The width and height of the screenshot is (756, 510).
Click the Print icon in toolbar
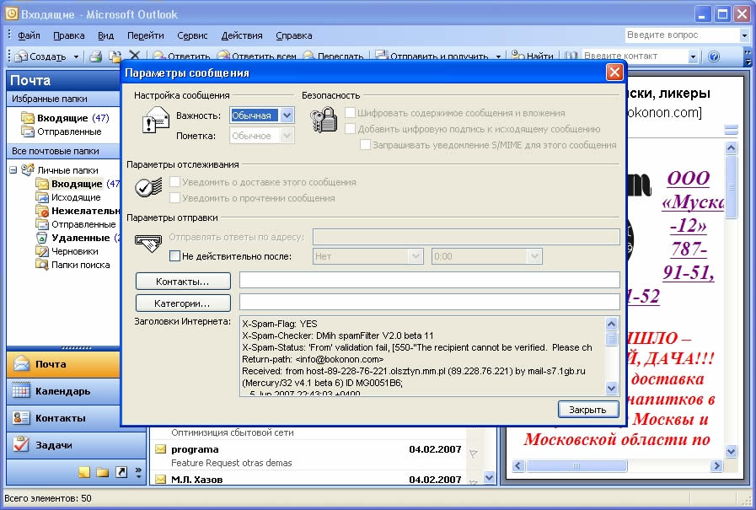(x=96, y=56)
